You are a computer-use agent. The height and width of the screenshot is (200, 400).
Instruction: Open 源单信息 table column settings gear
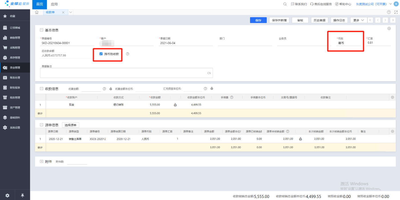pyautogui.click(x=393, y=131)
